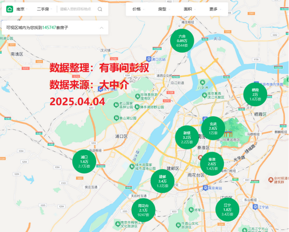Expand the 房型 filter dropdown

pos(164,9)
